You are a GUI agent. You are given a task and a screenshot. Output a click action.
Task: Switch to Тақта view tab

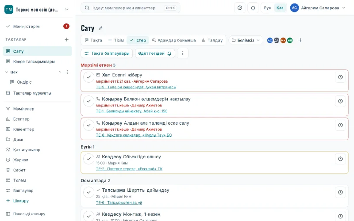point(93,40)
